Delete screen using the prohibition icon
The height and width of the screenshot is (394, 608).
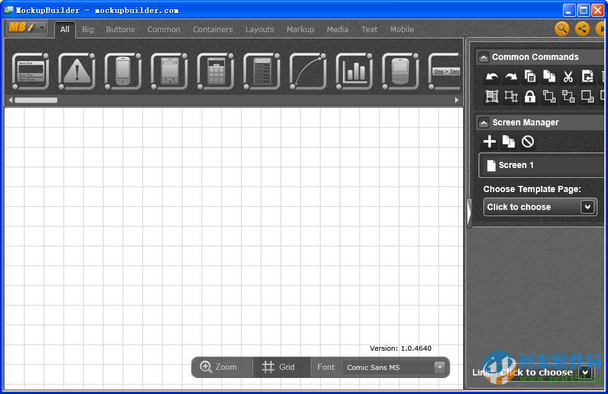coord(527,141)
